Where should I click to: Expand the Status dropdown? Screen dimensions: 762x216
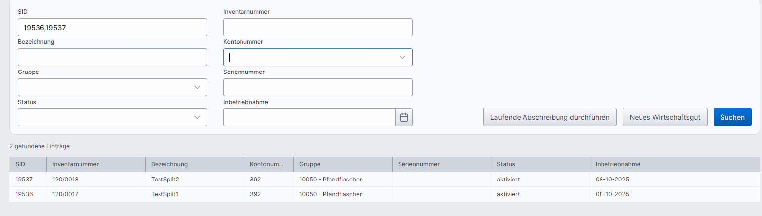197,117
